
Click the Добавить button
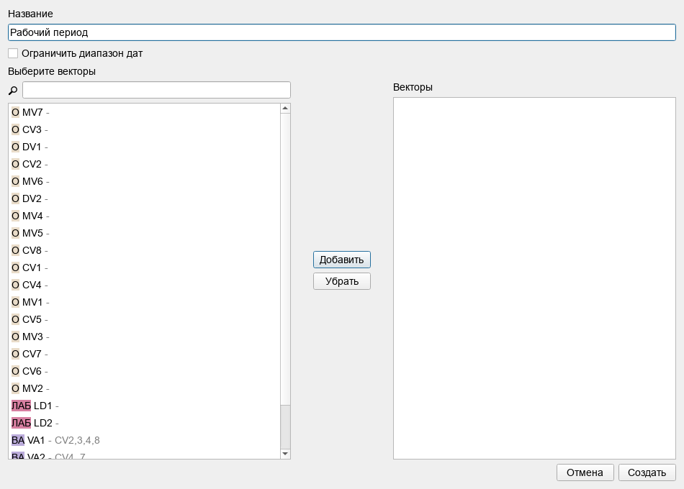tap(341, 260)
